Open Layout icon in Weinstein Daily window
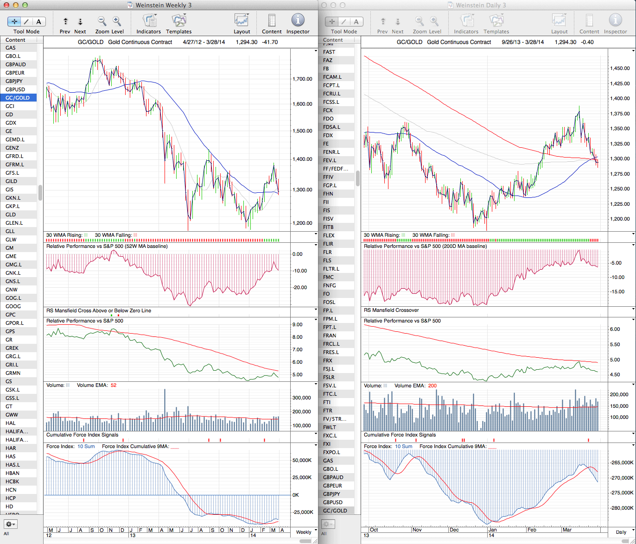This screenshot has width=636, height=544. (559, 21)
